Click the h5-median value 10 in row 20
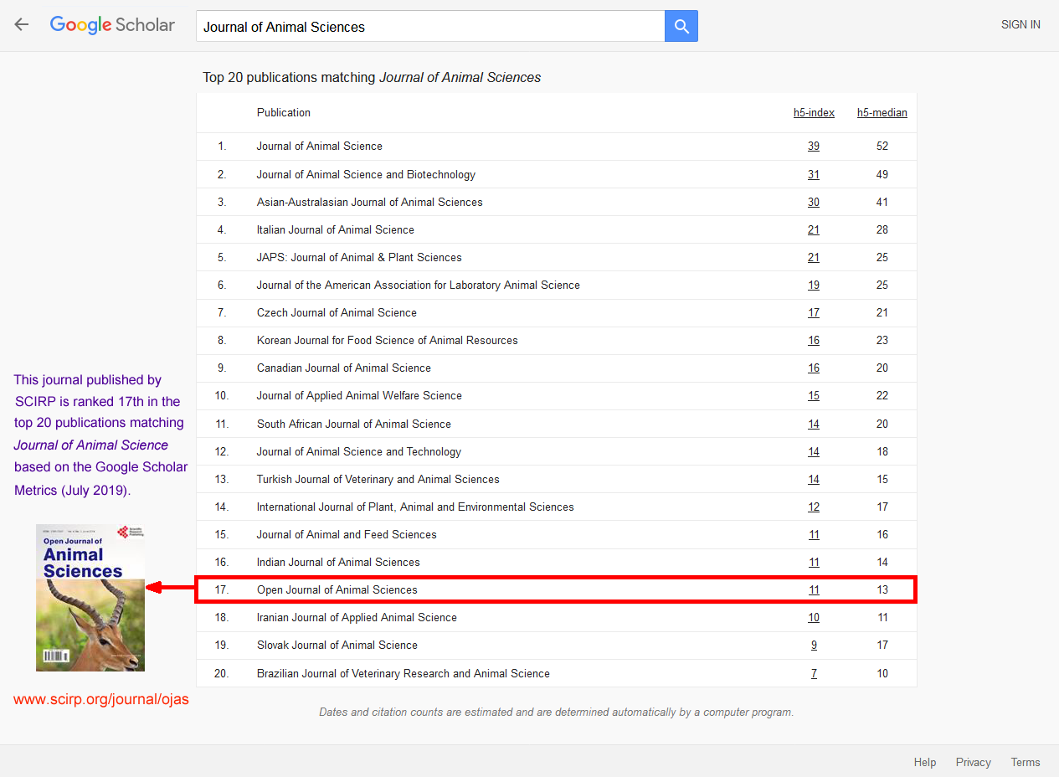Image resolution: width=1059 pixels, height=777 pixels. coord(882,674)
